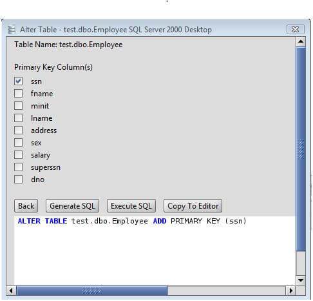
Task: Enable the superssn column checkbox
Action: pos(18,167)
